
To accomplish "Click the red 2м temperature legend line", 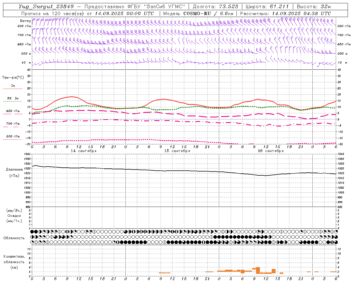I will point(13,89).
